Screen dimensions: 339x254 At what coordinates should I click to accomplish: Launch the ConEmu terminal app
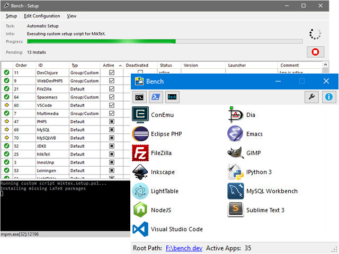140,115
